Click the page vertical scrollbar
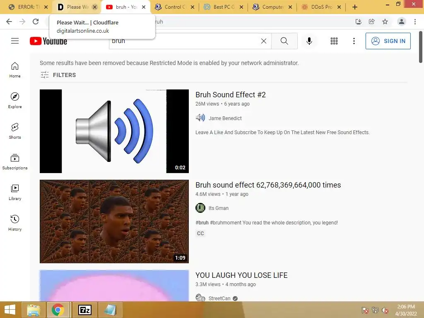 pos(421,47)
